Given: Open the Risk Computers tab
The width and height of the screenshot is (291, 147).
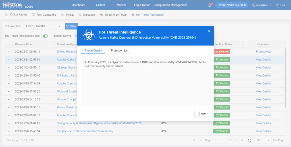Looking at the screenshot, I should tap(44, 15).
